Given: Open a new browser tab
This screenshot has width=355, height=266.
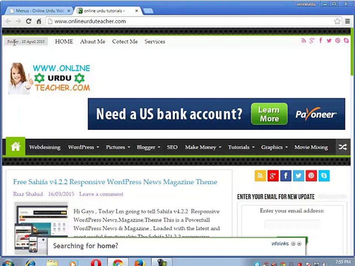Looking at the screenshot, I should click(148, 11).
